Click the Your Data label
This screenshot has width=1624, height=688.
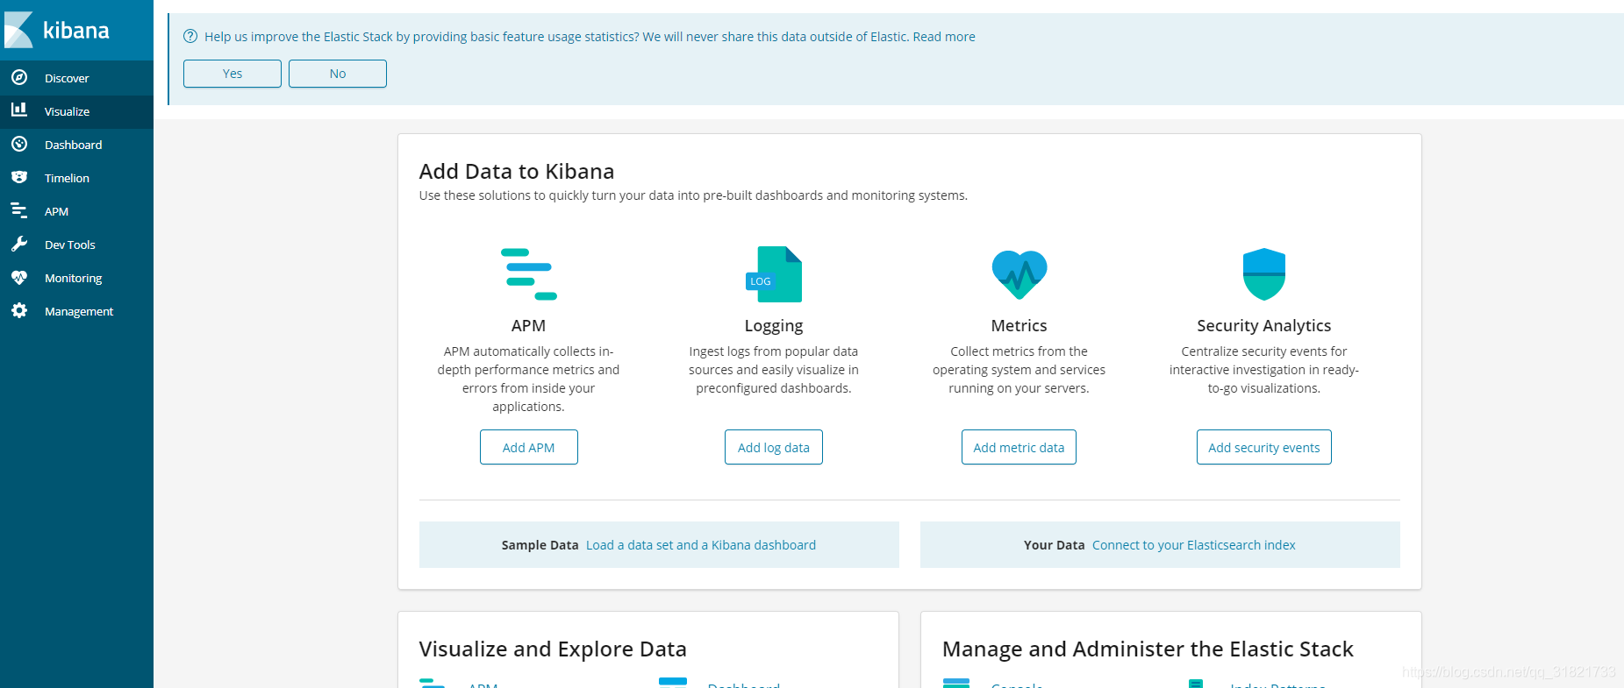click(1055, 545)
